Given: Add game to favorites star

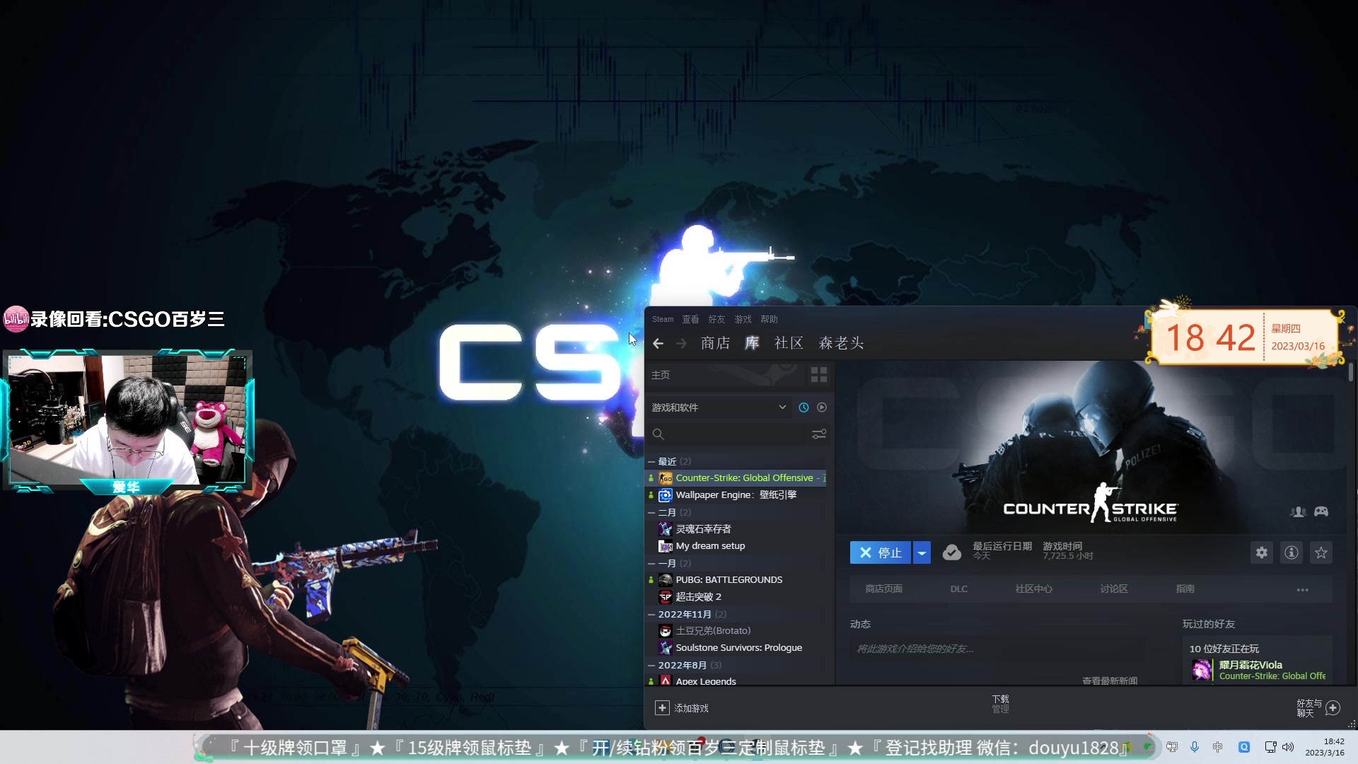Looking at the screenshot, I should (1321, 552).
